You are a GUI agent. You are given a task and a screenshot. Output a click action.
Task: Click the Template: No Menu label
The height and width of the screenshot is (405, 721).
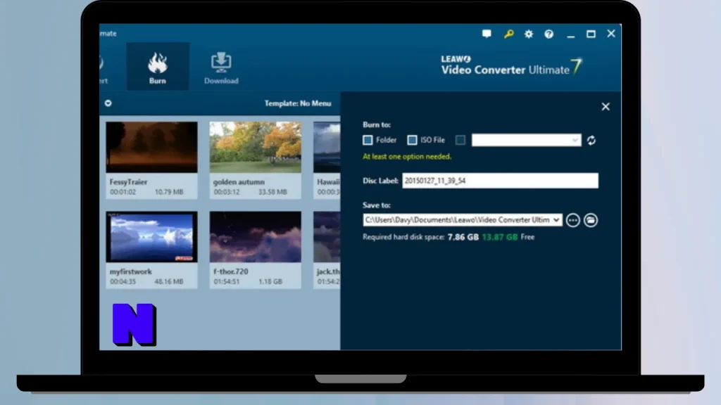[x=298, y=103]
